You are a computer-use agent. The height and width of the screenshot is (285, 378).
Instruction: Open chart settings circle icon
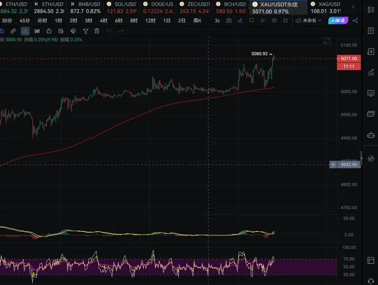tap(274, 20)
